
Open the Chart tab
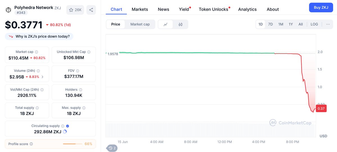coord(116,9)
